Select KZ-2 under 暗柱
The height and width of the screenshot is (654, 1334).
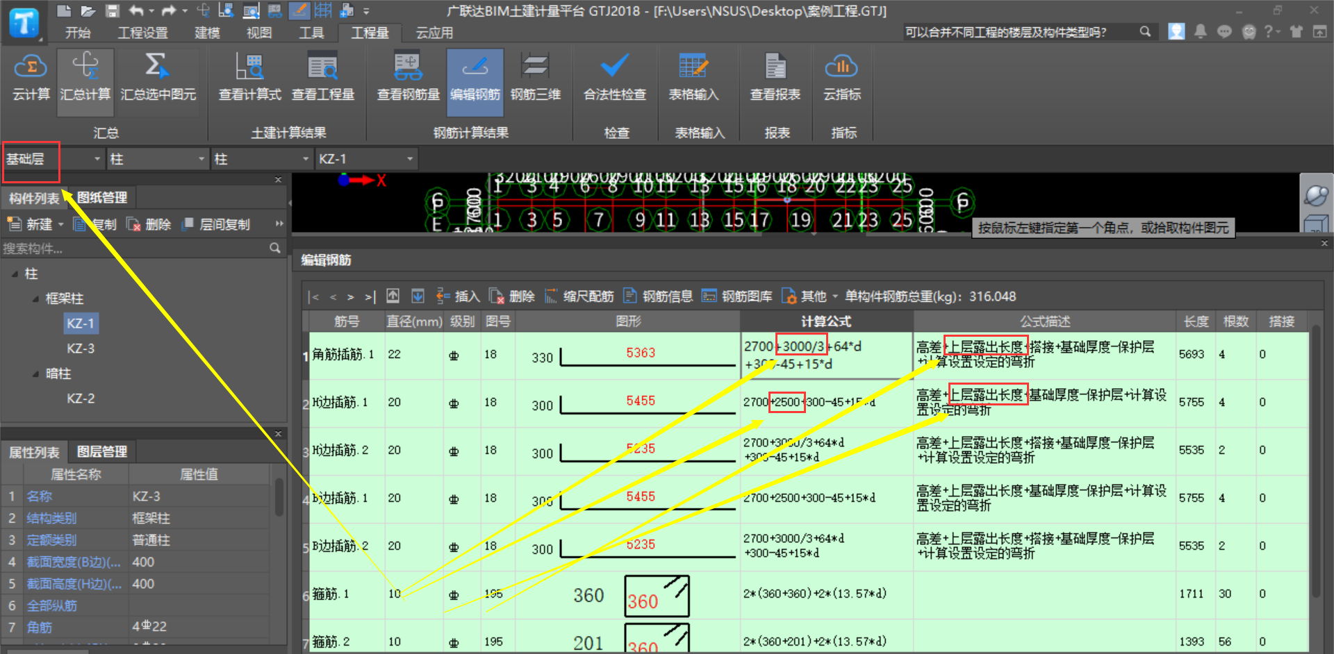click(80, 399)
